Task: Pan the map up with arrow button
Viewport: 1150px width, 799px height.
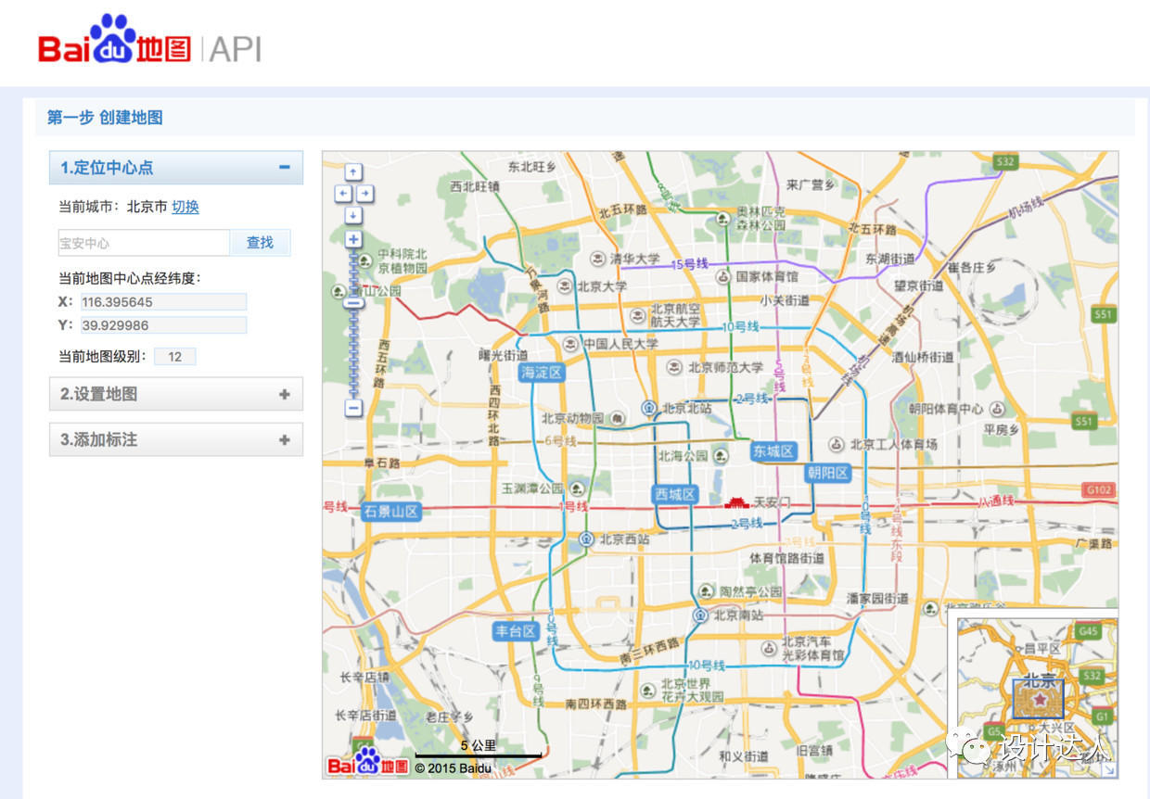Action: [x=353, y=172]
